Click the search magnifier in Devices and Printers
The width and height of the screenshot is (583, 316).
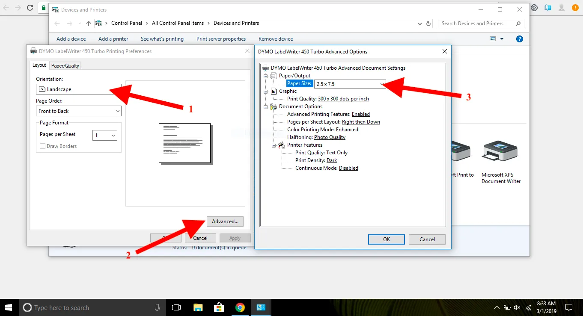tap(518, 24)
